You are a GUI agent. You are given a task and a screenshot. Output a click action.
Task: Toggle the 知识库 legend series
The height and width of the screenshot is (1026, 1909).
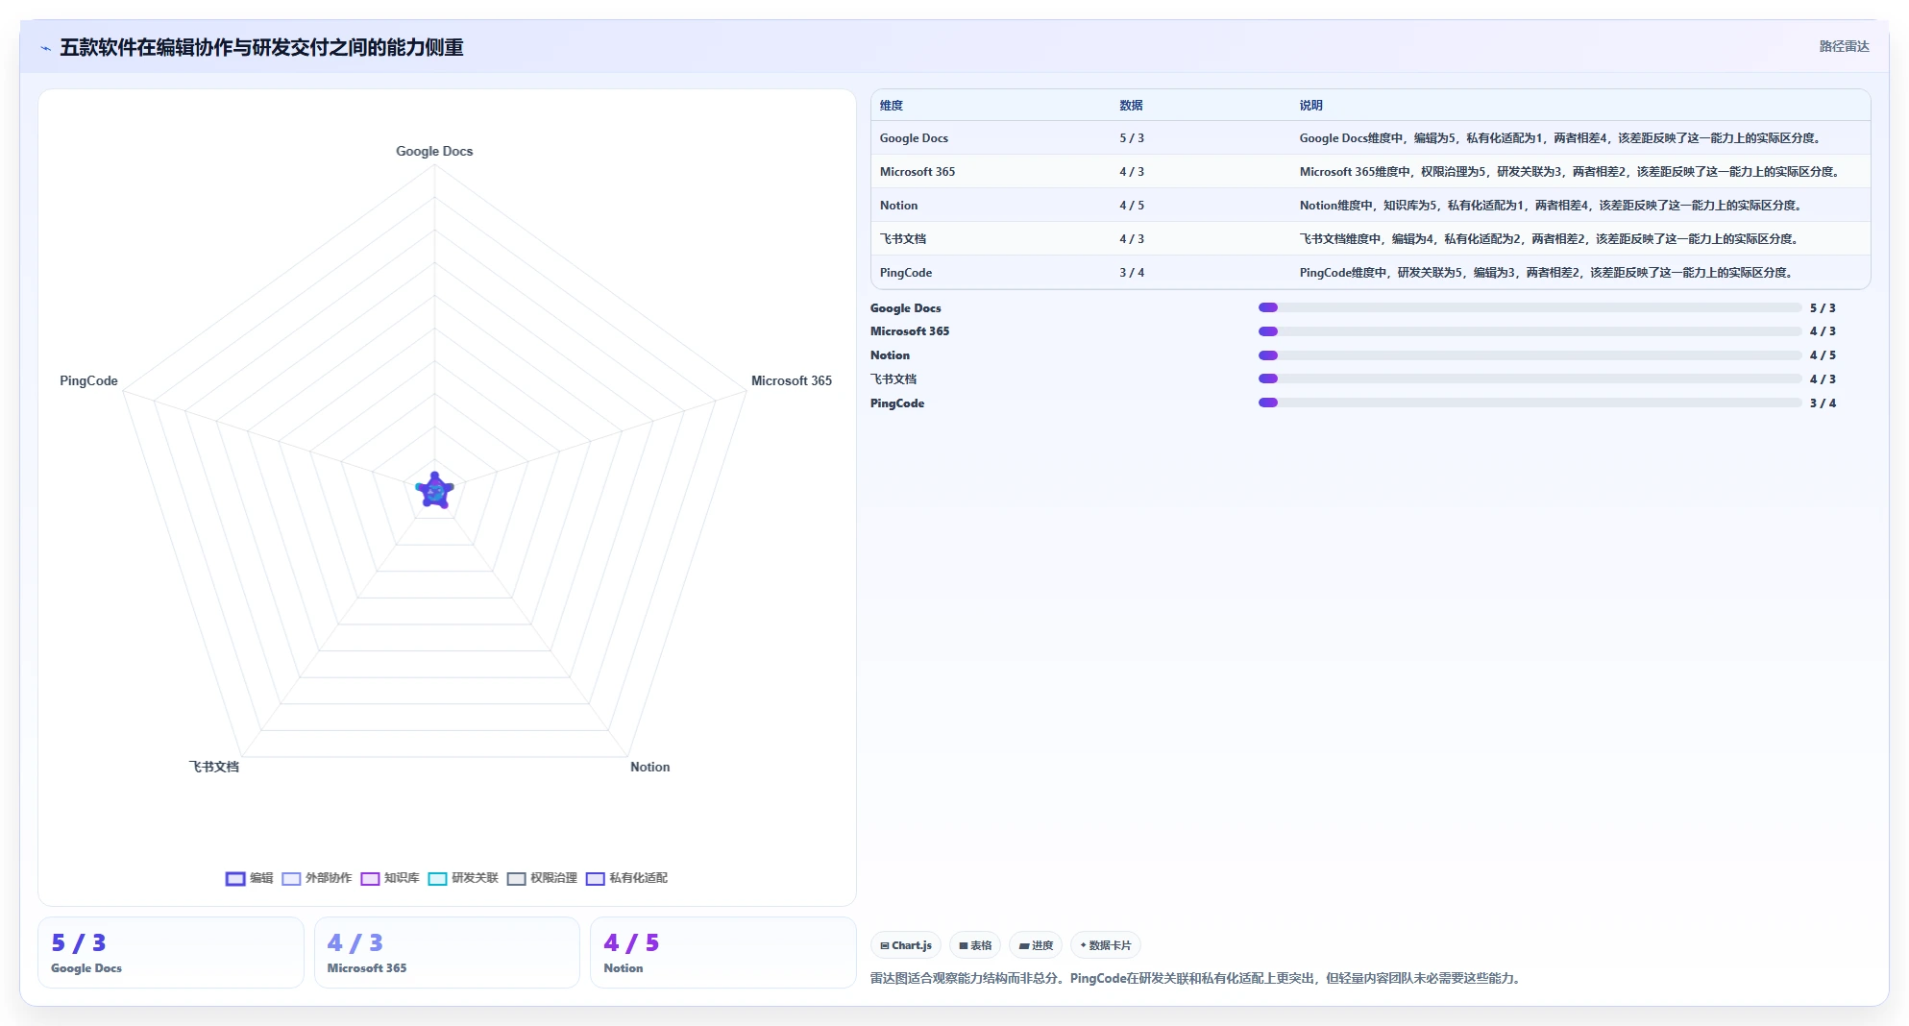(390, 878)
